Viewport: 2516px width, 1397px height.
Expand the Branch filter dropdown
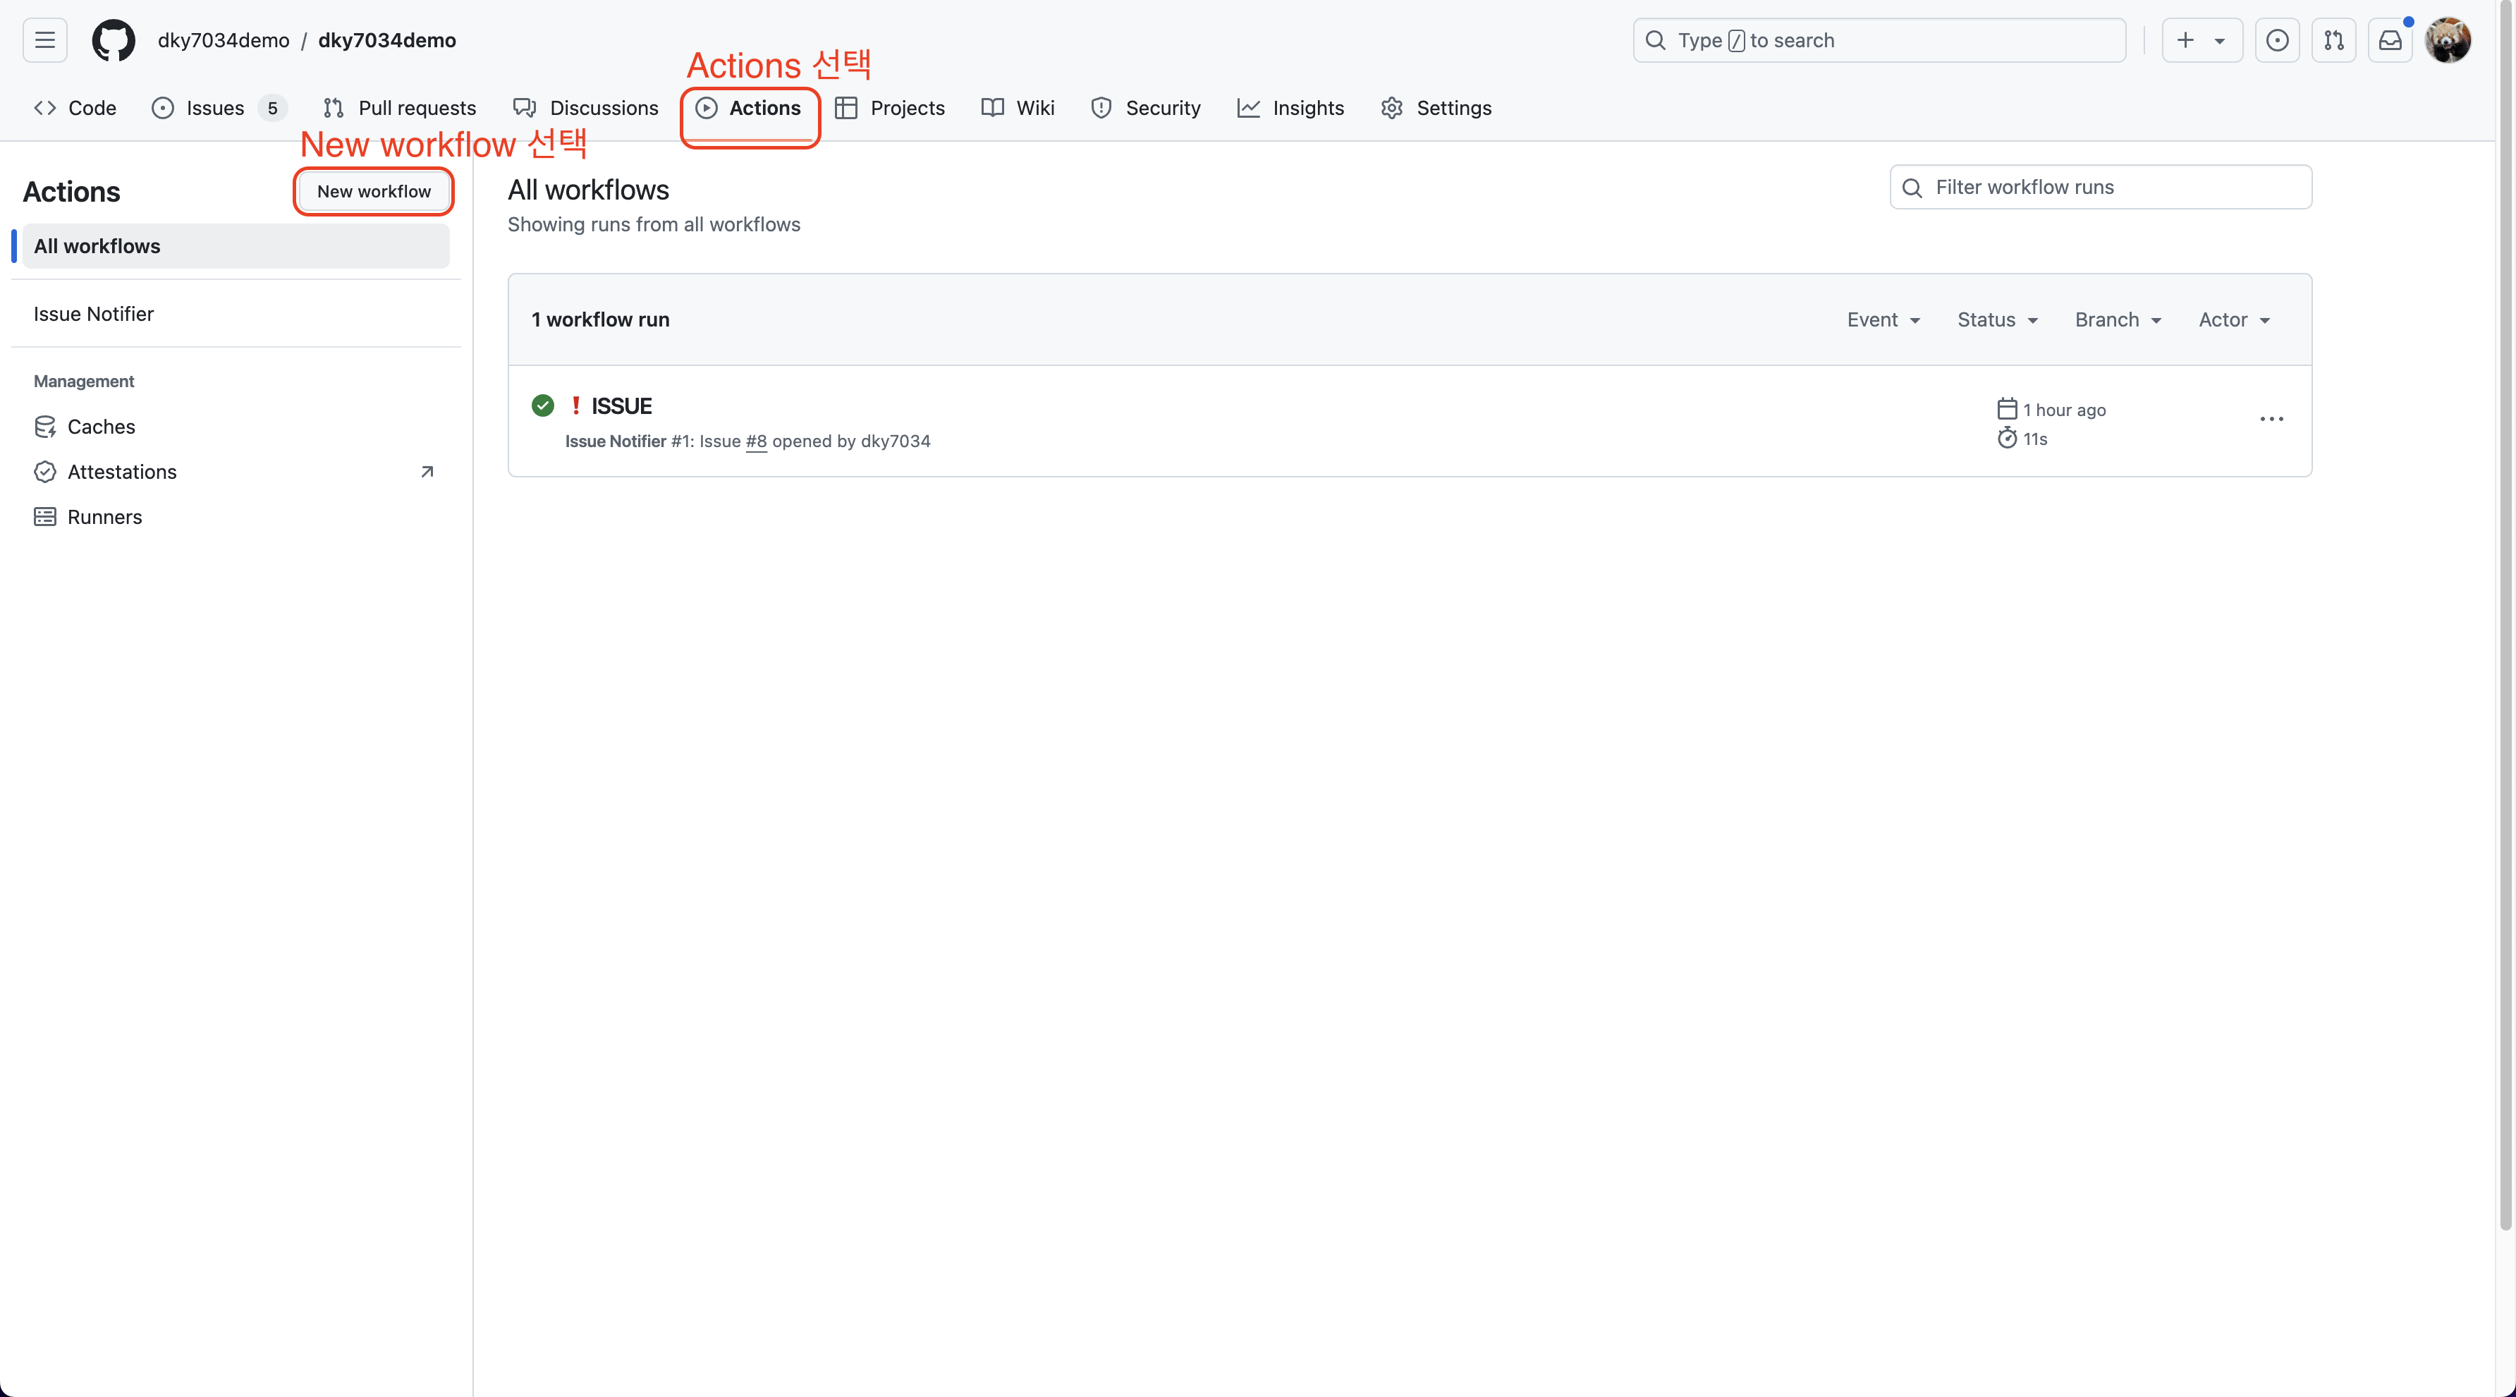[x=2118, y=319]
